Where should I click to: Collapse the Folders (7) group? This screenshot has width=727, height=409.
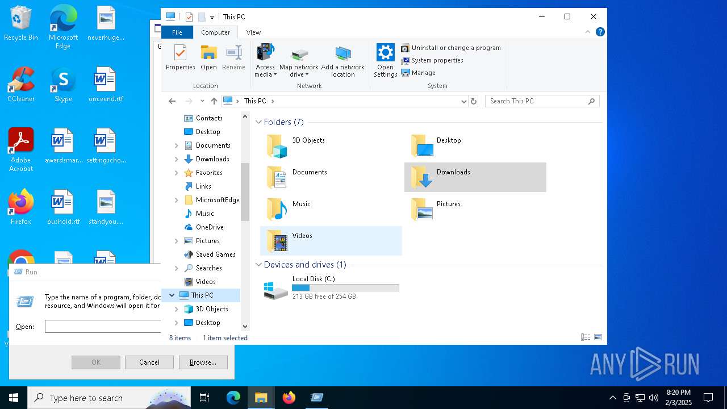coord(258,122)
